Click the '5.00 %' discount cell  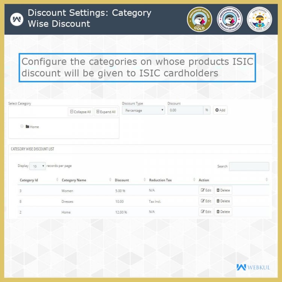[120, 191]
